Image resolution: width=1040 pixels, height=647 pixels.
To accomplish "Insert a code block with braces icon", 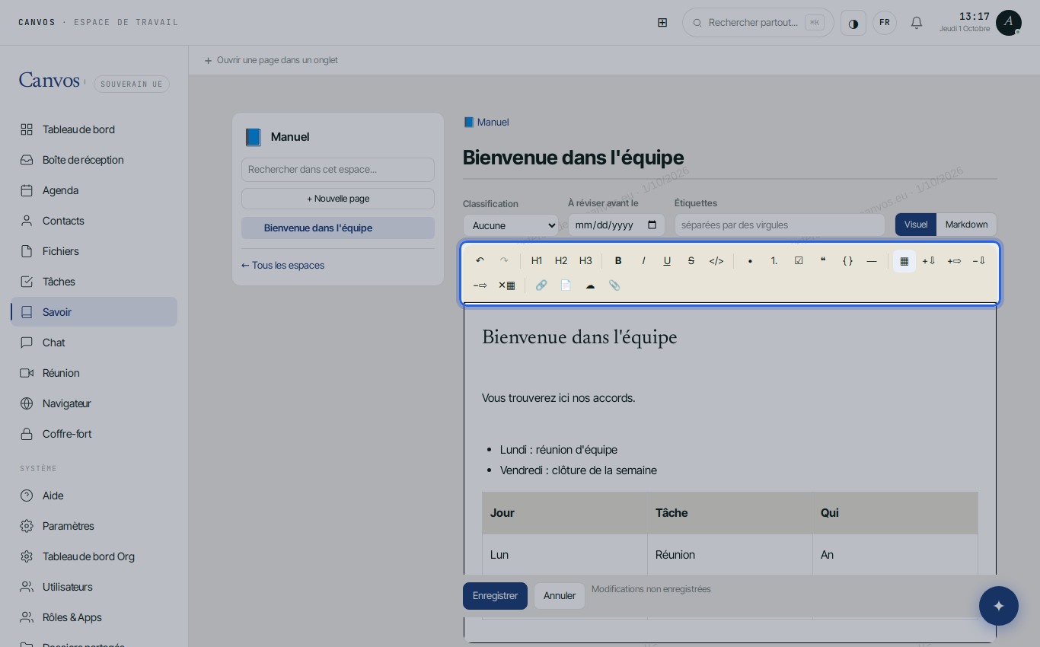I will coord(847,261).
